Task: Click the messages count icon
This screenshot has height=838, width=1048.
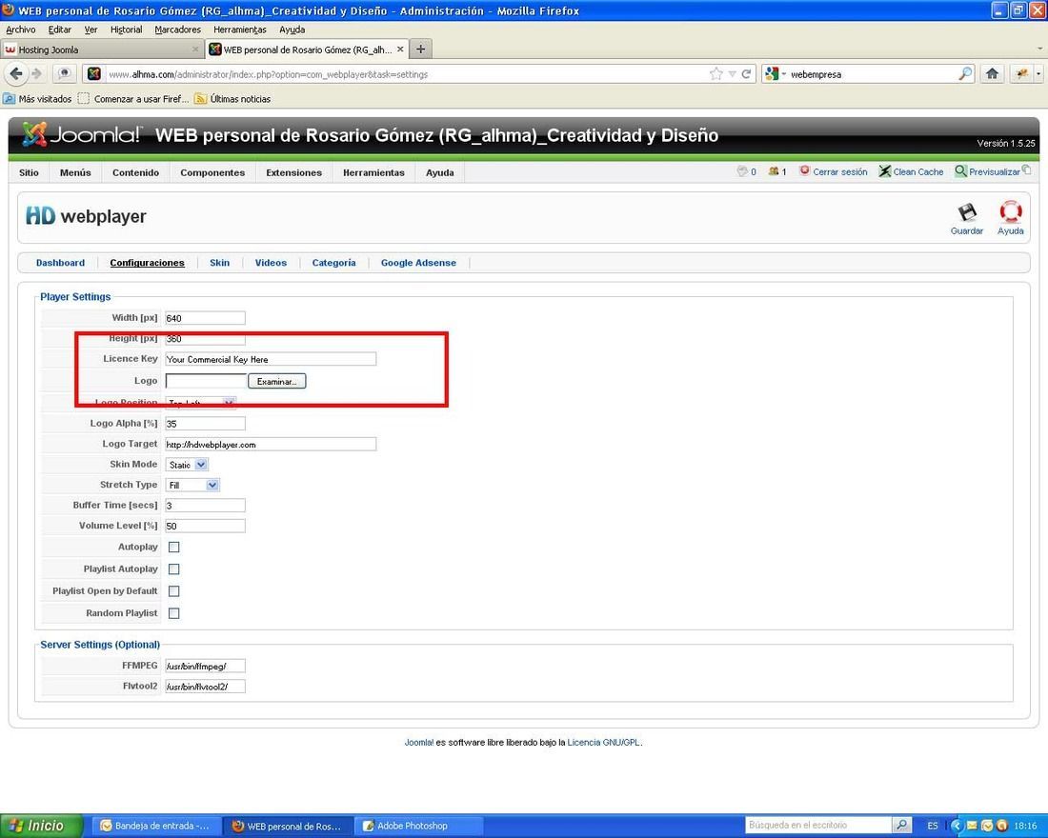Action: 742,171
